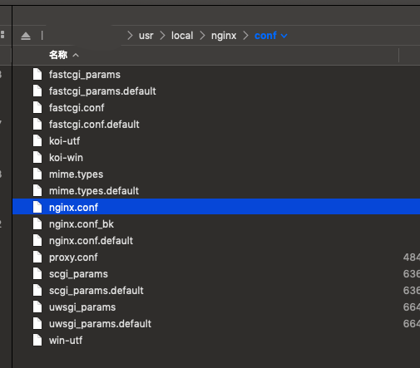Click the nginx.conf_bk file name
Viewport: 420px width, 368px height.
pyautogui.click(x=82, y=224)
